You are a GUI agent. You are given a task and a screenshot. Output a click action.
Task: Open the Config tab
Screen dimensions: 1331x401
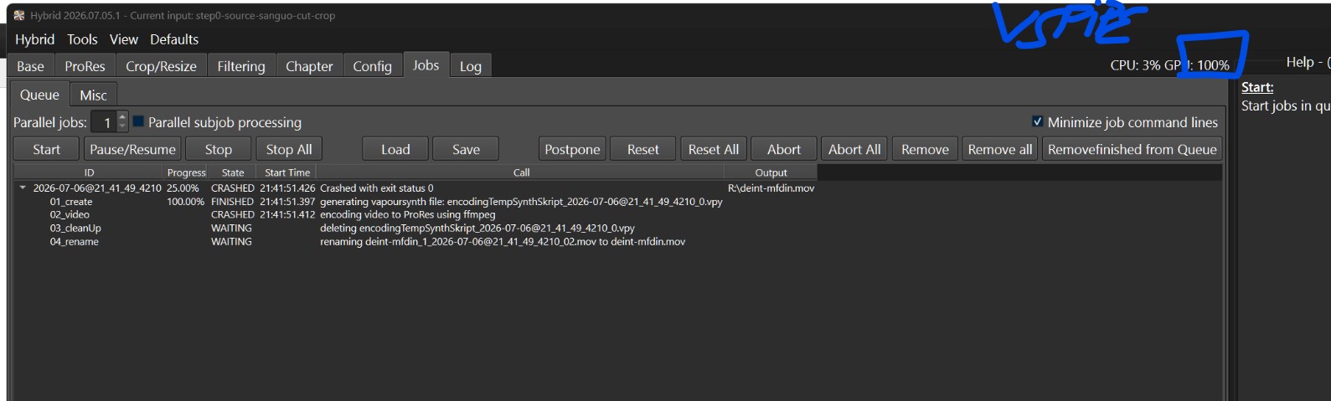click(x=372, y=66)
